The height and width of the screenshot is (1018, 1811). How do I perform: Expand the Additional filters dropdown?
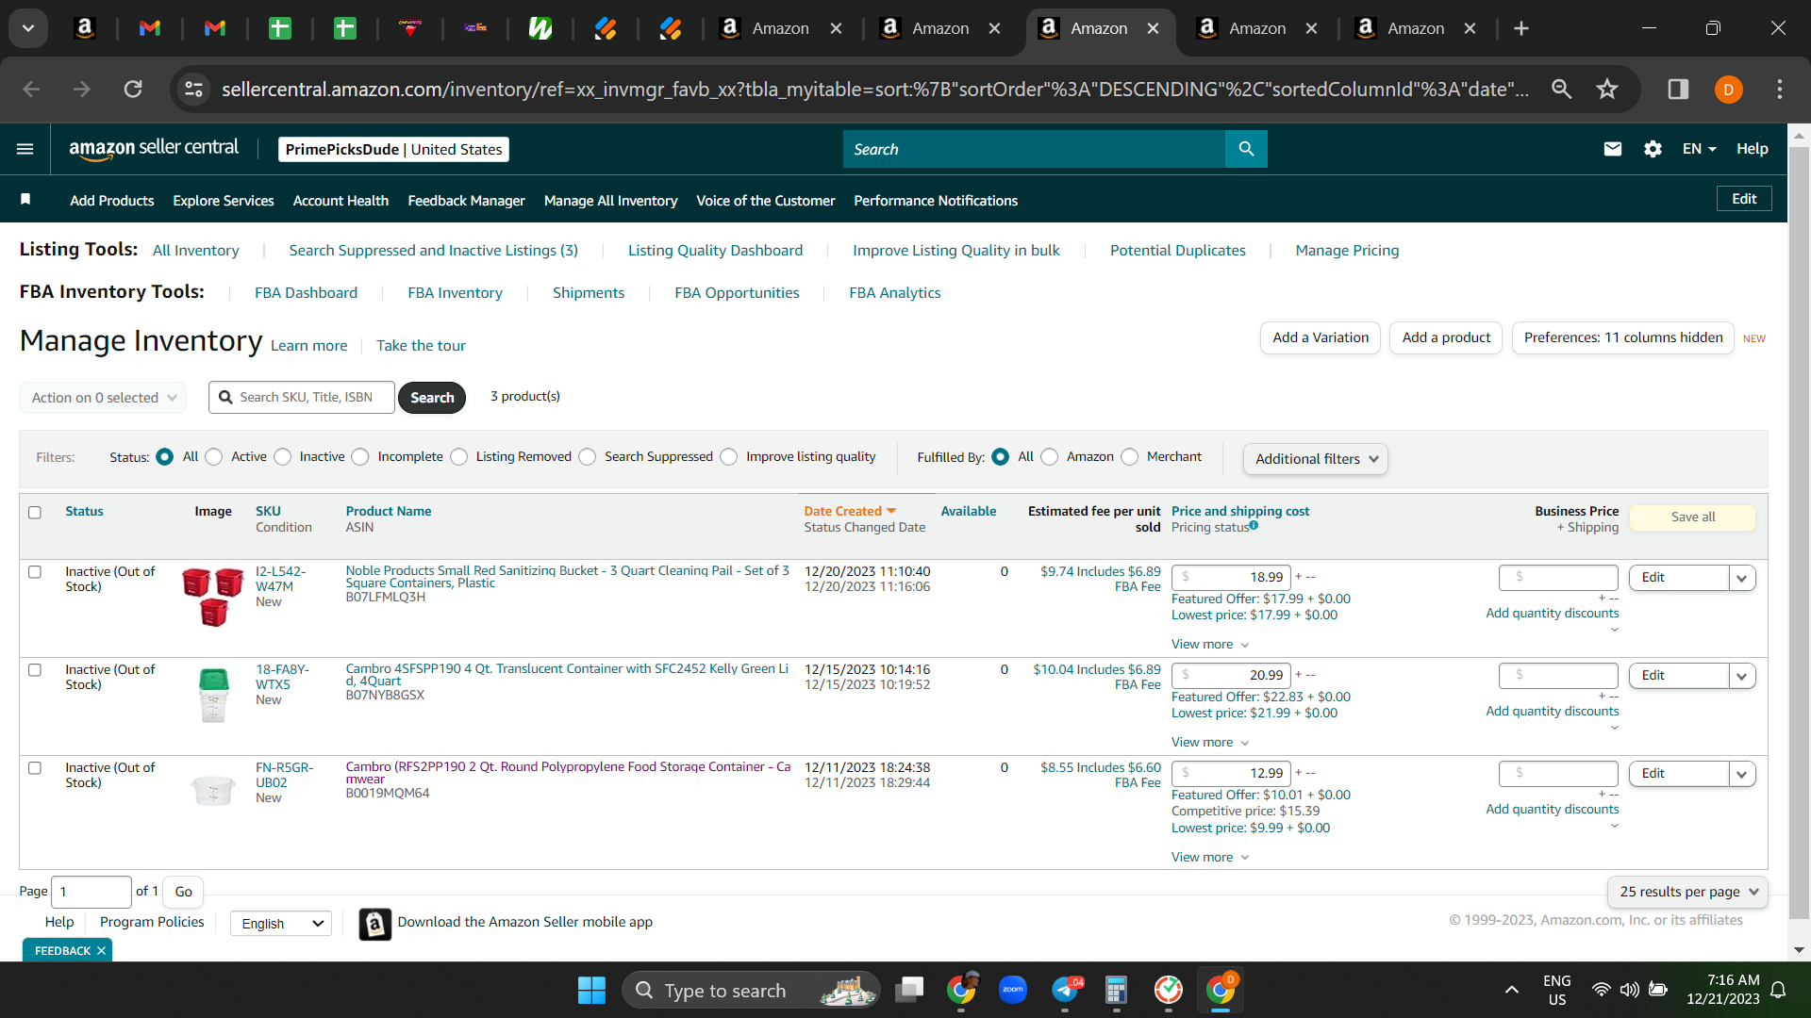[x=1316, y=459]
